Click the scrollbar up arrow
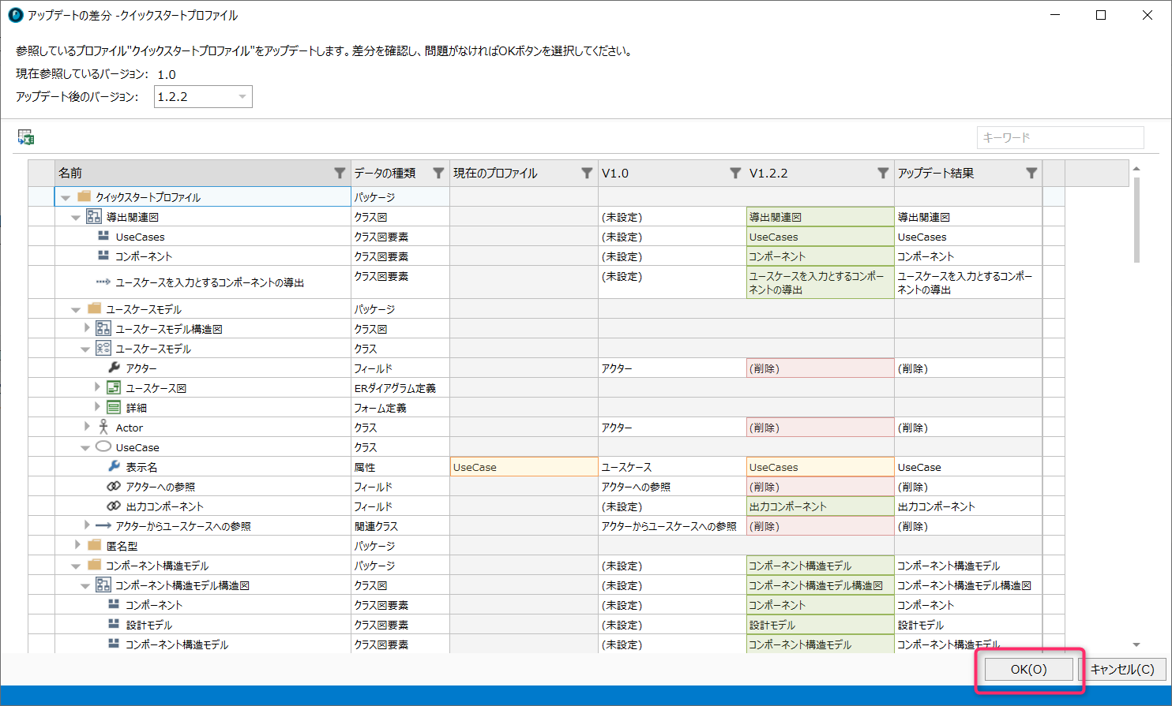The height and width of the screenshot is (706, 1172). tap(1136, 168)
